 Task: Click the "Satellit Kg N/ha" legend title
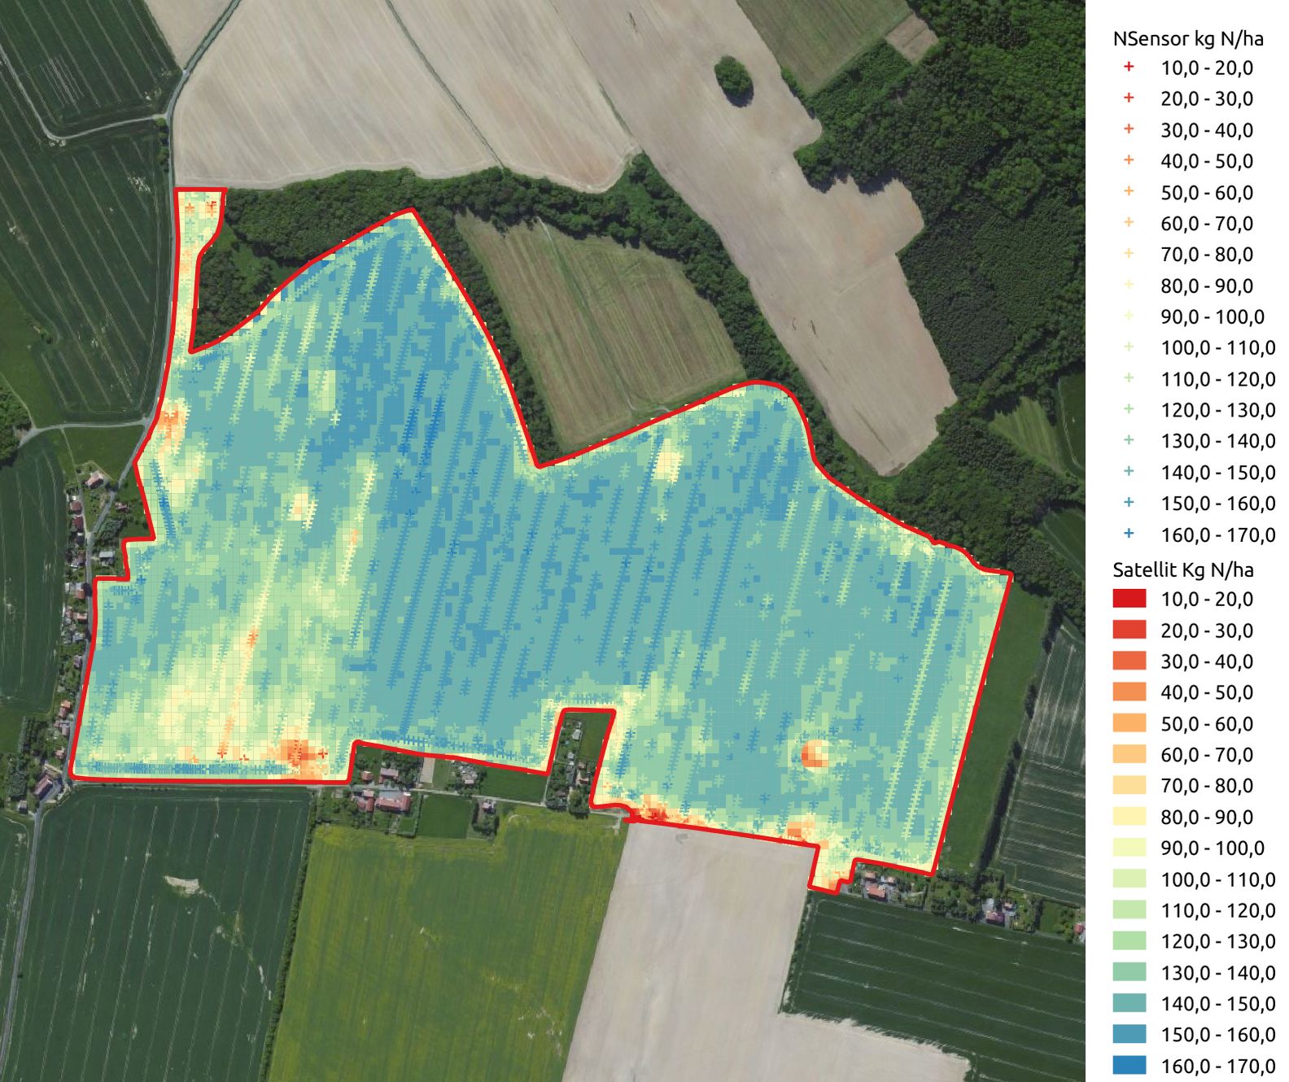pos(1182,569)
